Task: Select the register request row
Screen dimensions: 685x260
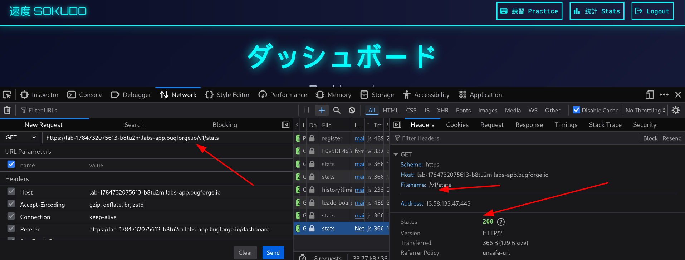Action: coord(342,138)
